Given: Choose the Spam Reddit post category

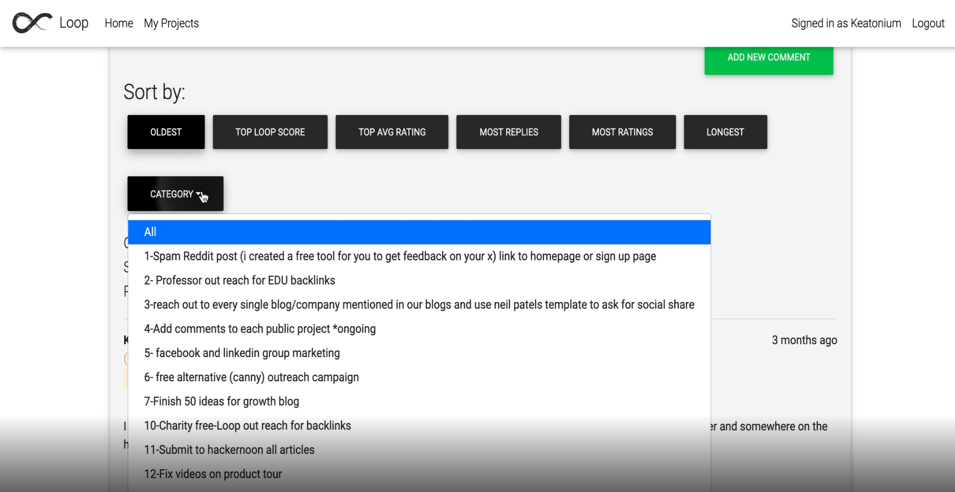Looking at the screenshot, I should coord(419,256).
